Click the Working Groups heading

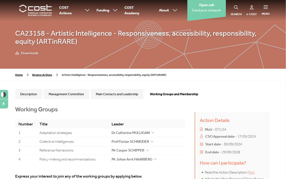point(36,109)
